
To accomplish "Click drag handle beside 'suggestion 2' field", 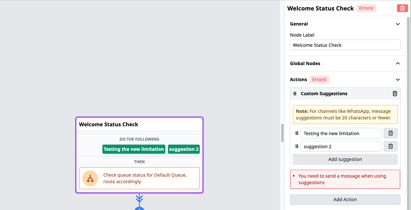I will pyautogui.click(x=297, y=147).
